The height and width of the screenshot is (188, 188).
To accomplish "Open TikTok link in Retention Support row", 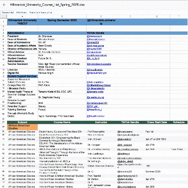I will click(93, 106).
